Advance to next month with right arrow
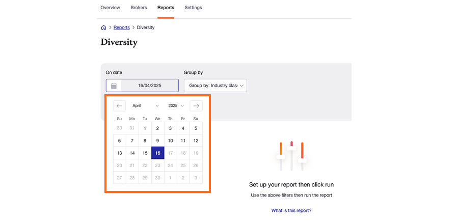 [x=196, y=106]
